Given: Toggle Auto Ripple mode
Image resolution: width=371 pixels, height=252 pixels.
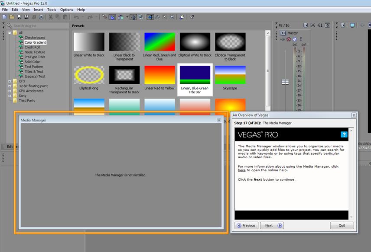Looking at the screenshot, I should click(120, 17).
